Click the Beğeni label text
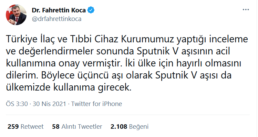The width and height of the screenshot is (258, 137). click(x=139, y=127)
